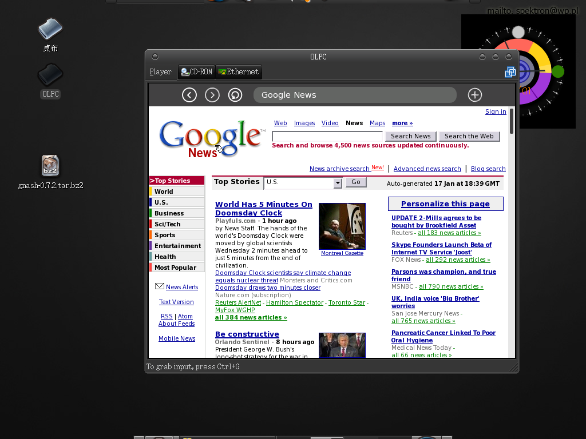Select Business section in the sidebar
The height and width of the screenshot is (439, 586).
coord(177,213)
